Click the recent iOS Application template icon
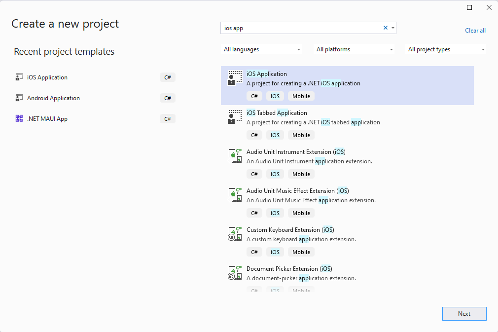The width and height of the screenshot is (498, 332). pyautogui.click(x=19, y=77)
